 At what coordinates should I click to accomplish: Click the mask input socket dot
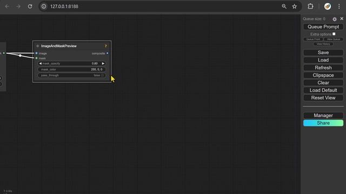pyautogui.click(x=36, y=58)
